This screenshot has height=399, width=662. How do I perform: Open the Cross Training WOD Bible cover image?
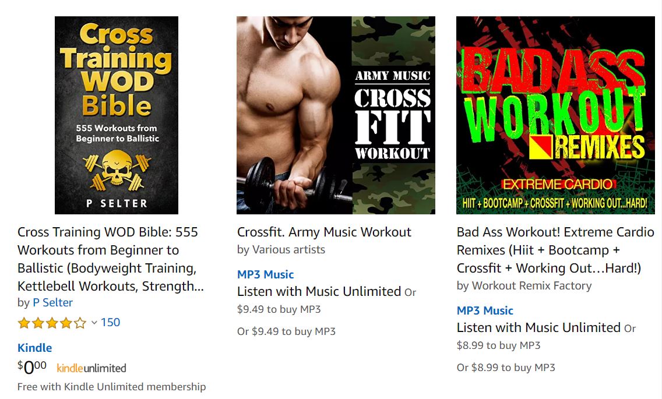pos(117,115)
